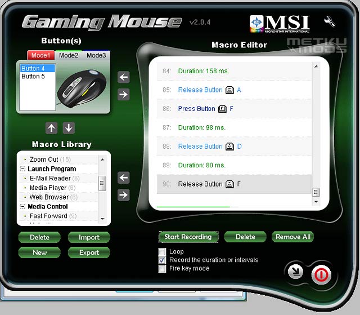Click the keyboard icon in row 85
Viewport: 360px width, 315px height.
click(229, 90)
